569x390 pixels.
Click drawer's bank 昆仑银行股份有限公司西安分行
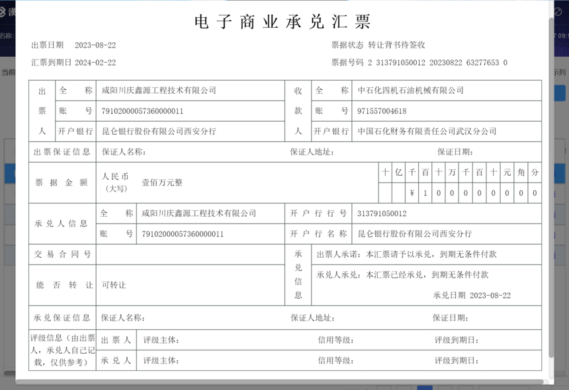[159, 131]
